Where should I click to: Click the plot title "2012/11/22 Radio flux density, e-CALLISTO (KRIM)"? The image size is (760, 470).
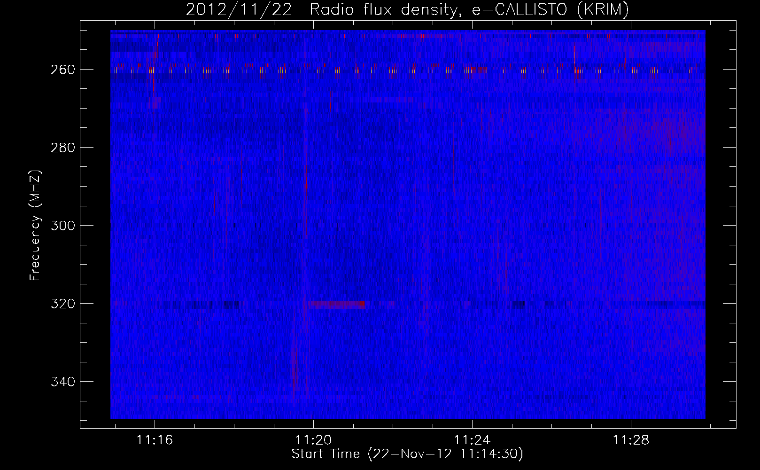click(407, 9)
